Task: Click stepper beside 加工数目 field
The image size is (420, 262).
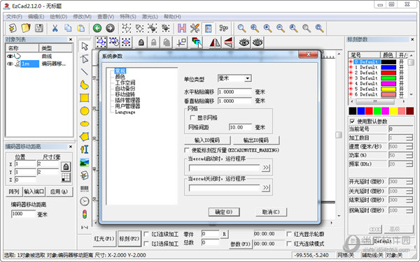Action: pyautogui.click(x=409, y=138)
